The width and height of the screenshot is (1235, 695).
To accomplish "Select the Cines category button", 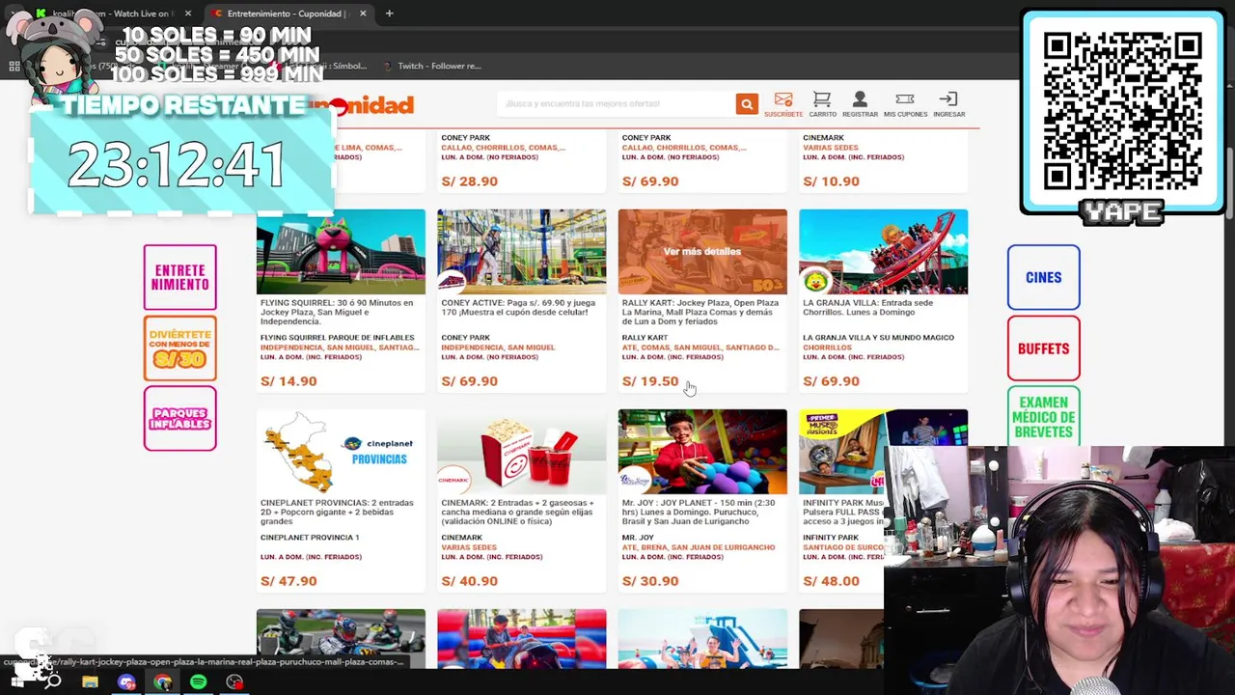I will click(1044, 278).
